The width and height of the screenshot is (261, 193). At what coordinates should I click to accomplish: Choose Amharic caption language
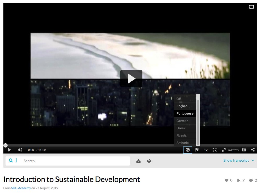click(x=185, y=143)
